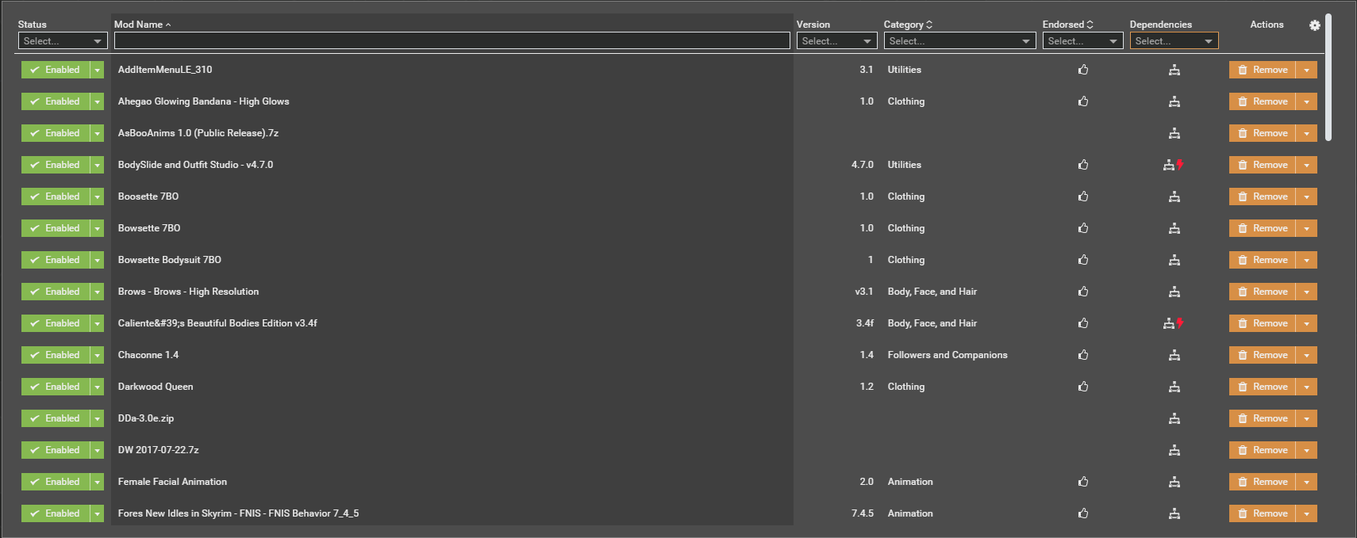
Task: Open dependencies for Female Facial Animation
Action: point(1174,482)
